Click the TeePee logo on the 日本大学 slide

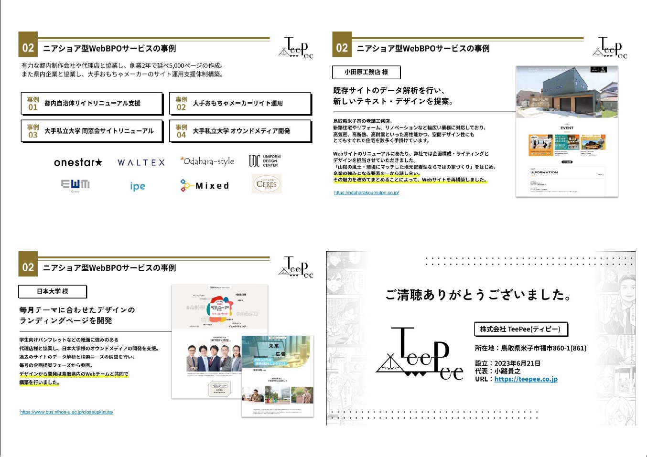(296, 267)
